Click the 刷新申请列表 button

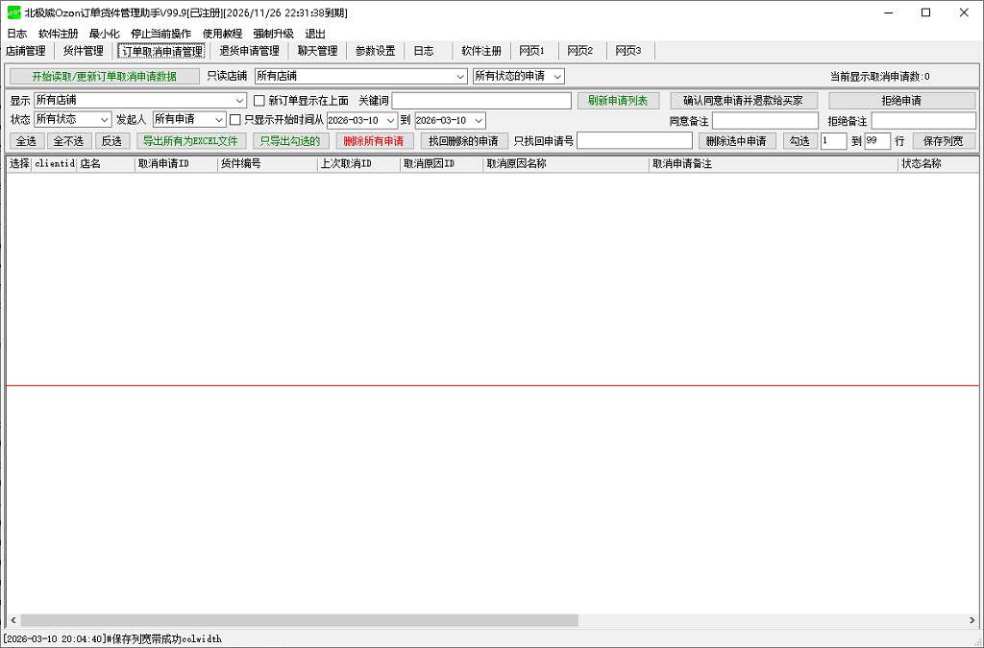tap(618, 101)
